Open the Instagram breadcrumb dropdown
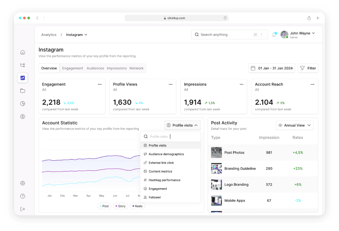Screen dimensions: 339x231 [x=77, y=35]
